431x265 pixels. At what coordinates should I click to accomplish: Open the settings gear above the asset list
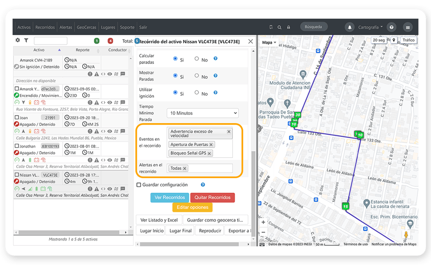click(x=18, y=40)
